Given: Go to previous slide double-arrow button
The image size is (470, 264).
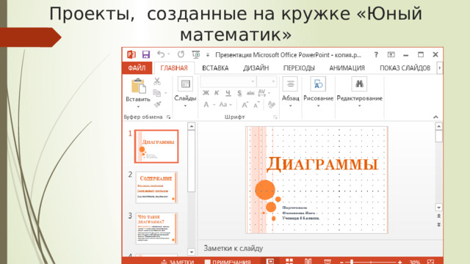Looking at the screenshot, I should (439, 216).
